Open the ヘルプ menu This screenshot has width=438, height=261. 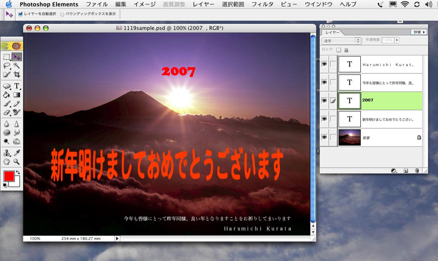click(x=348, y=4)
